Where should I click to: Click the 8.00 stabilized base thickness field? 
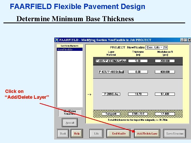[x=138, y=72]
